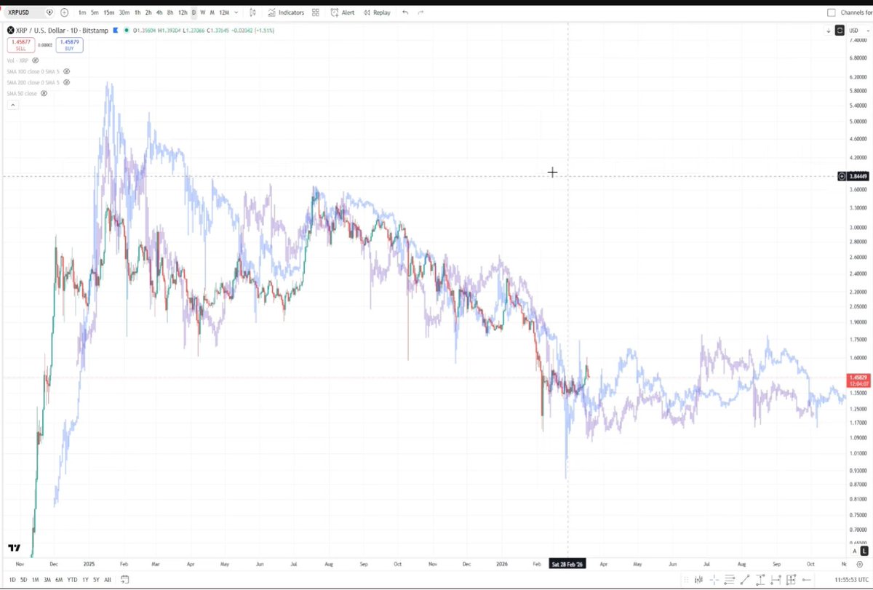This screenshot has width=873, height=590.
Task: Click the dark square icon left of USD
Action: pos(840,31)
